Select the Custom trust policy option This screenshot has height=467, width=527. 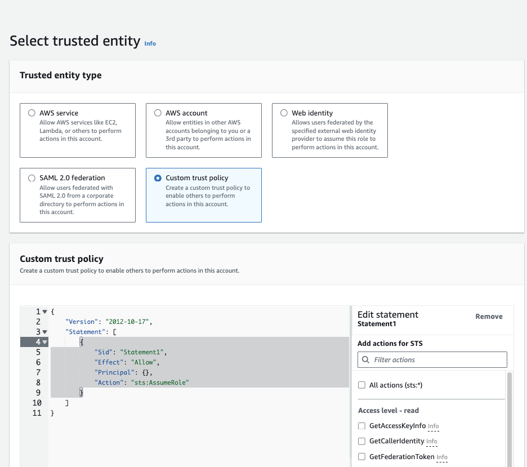[158, 177]
